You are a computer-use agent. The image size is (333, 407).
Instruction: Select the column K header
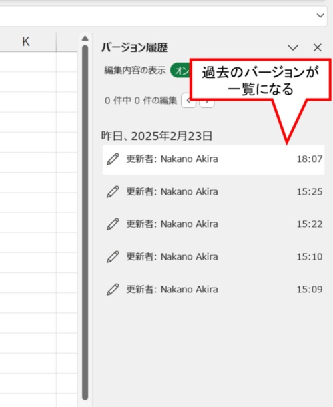(x=26, y=42)
